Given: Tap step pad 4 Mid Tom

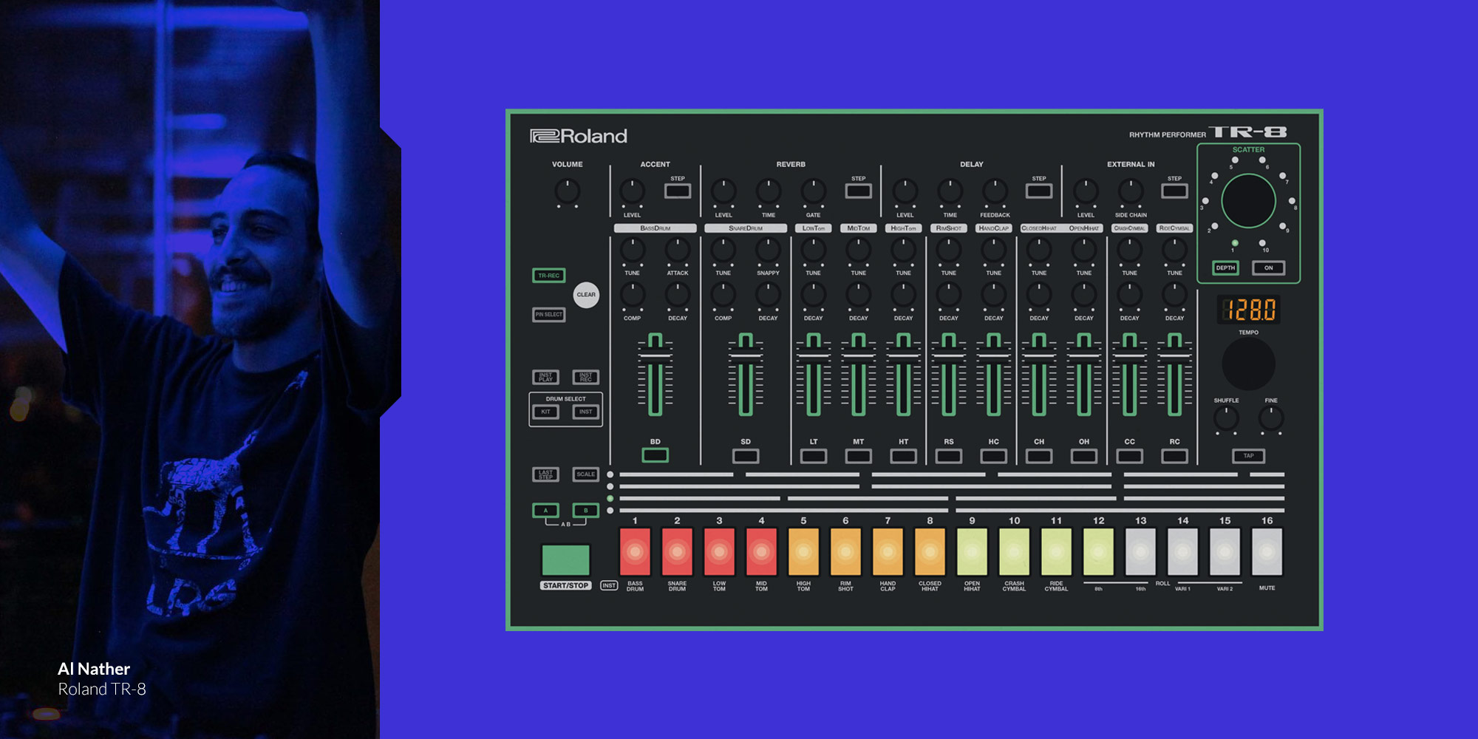Looking at the screenshot, I should (761, 551).
